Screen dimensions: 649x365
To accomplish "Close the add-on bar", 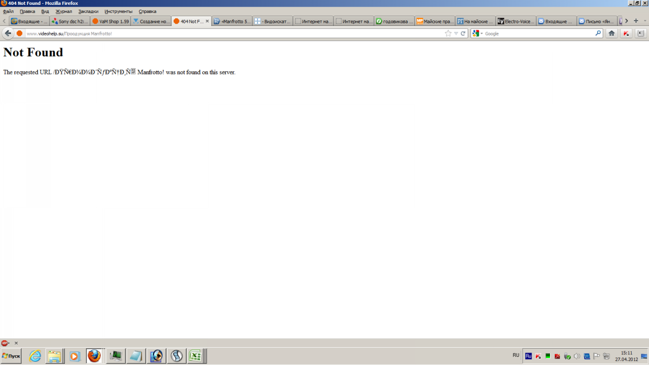I will point(16,343).
